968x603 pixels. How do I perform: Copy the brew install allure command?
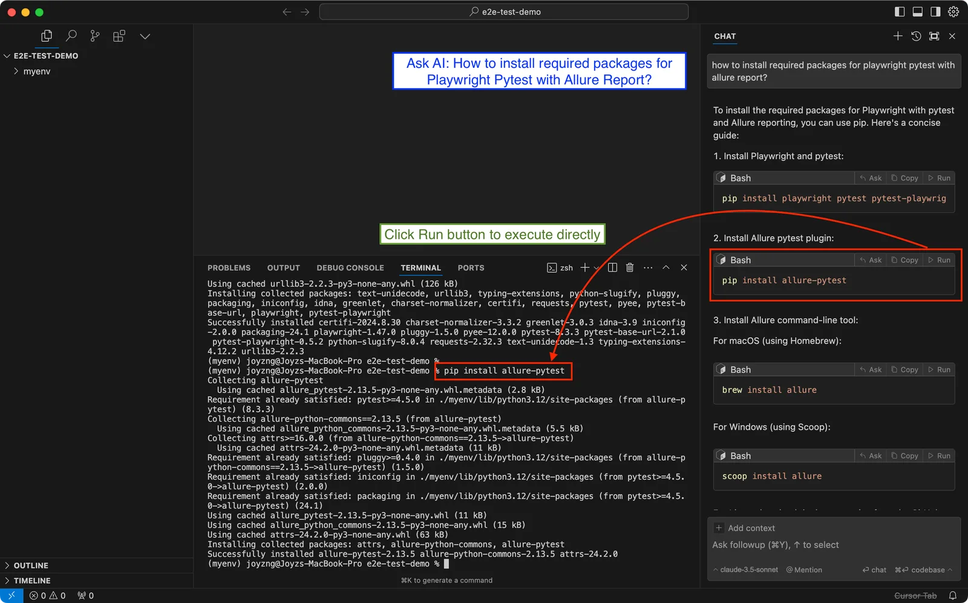904,370
